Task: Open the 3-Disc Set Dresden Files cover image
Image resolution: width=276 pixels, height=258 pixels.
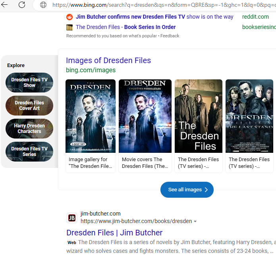Action: (x=91, y=116)
